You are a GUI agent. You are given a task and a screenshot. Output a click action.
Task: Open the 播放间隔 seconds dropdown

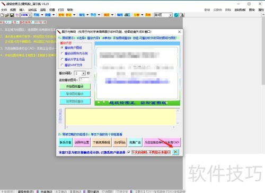tap(84, 73)
